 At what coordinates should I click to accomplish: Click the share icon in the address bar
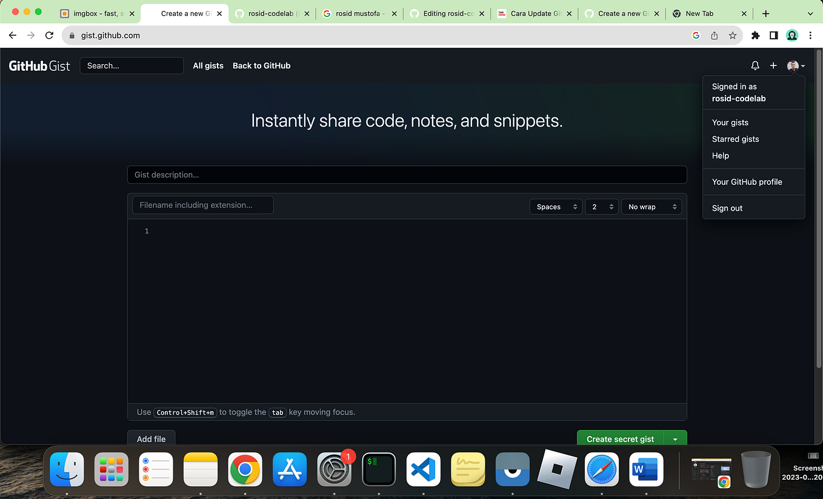(x=714, y=35)
